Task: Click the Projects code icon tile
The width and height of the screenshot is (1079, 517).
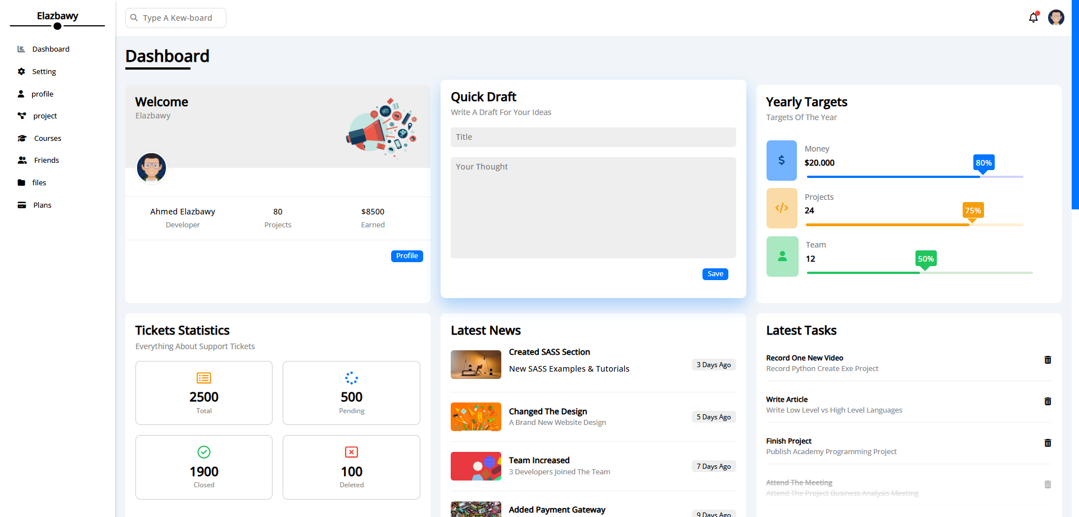Action: [x=782, y=208]
